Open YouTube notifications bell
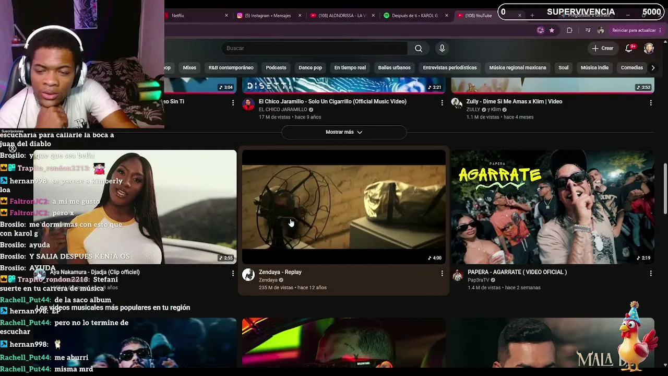The width and height of the screenshot is (668, 376). [629, 48]
